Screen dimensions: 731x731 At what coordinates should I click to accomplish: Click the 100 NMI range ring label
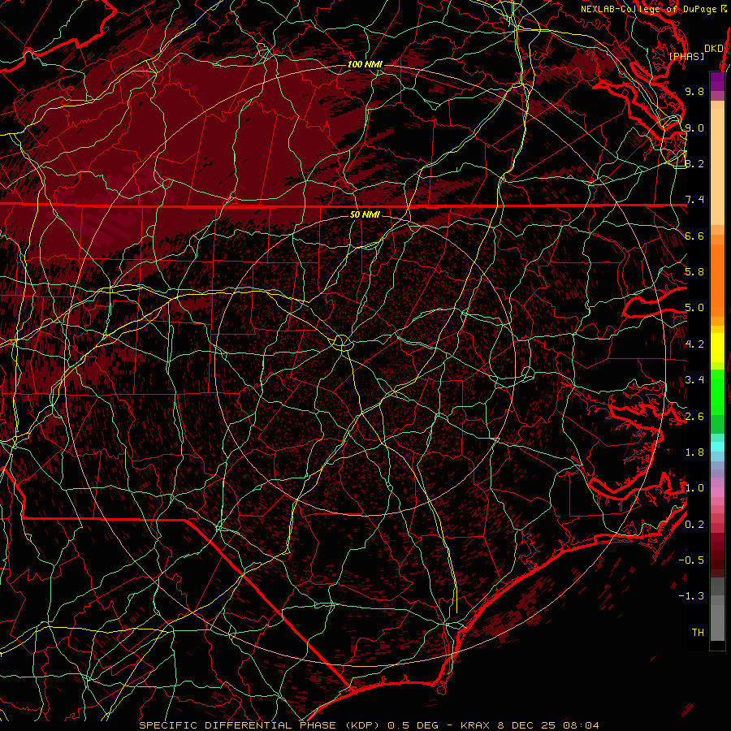[x=365, y=64]
